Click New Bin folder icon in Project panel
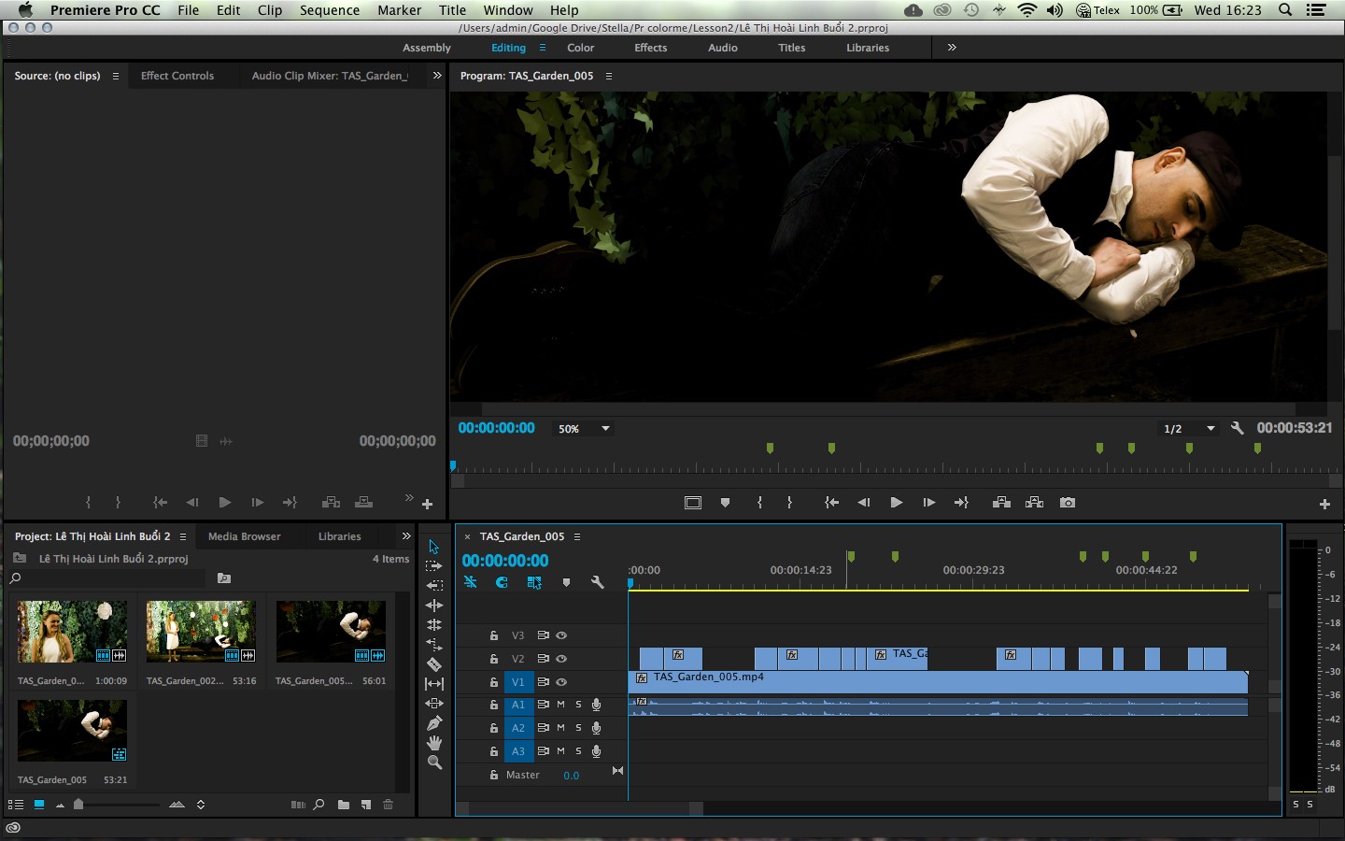This screenshot has width=1345, height=841. coord(344,805)
